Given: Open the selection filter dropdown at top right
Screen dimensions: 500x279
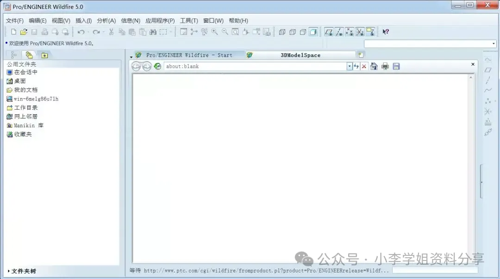Looking at the screenshot, I should [x=494, y=43].
